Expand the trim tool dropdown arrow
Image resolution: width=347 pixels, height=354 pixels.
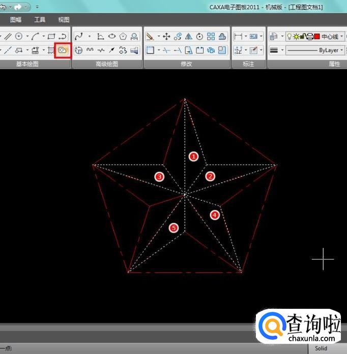click(159, 50)
